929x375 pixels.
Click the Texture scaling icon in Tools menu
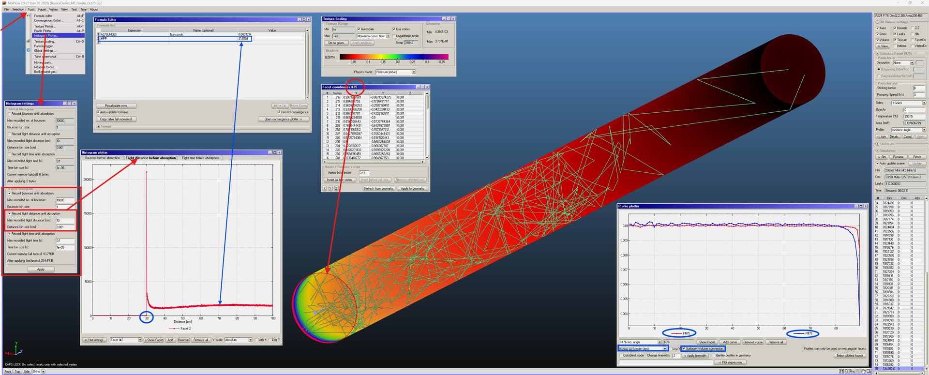(29, 42)
